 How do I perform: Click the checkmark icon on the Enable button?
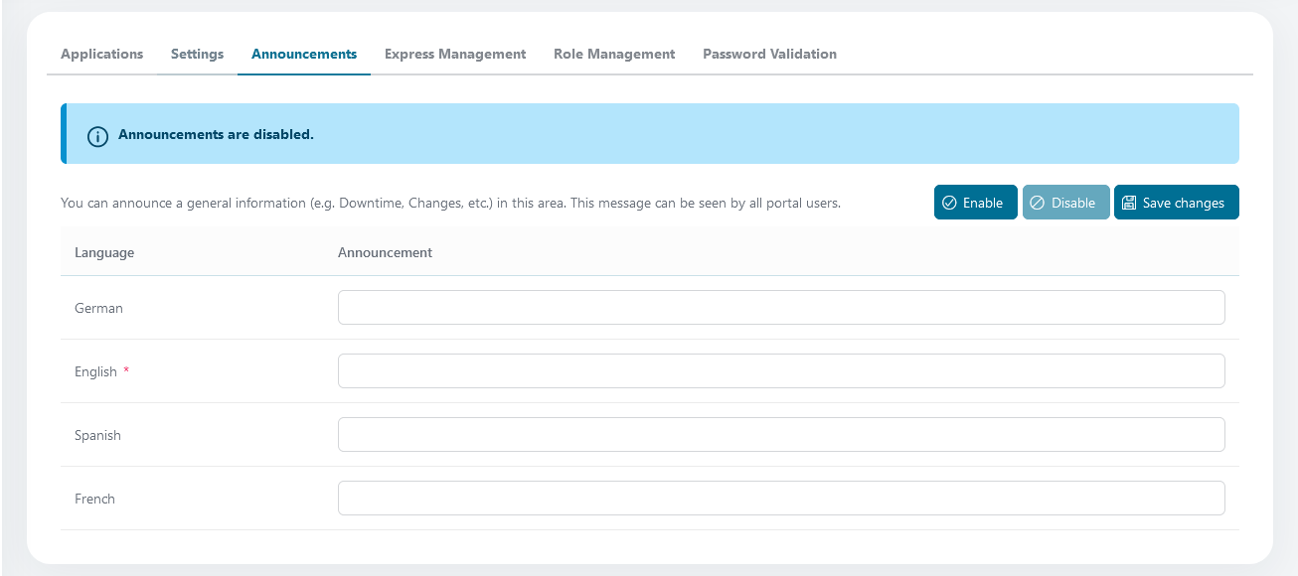[x=949, y=203]
